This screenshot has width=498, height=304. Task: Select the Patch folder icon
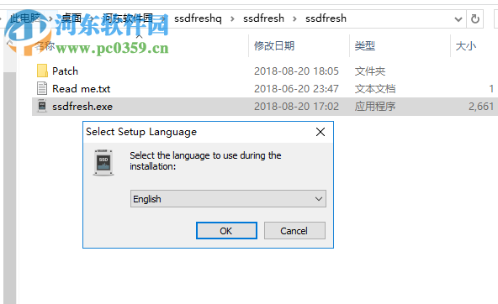(42, 71)
